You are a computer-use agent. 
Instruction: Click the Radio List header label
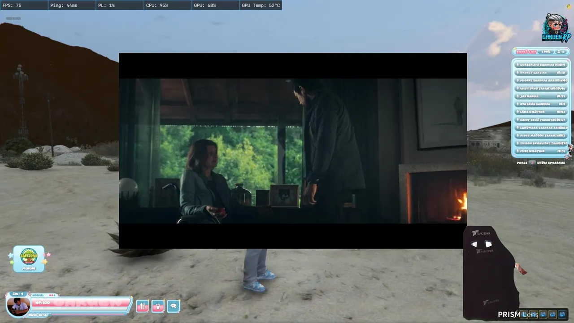[526, 52]
